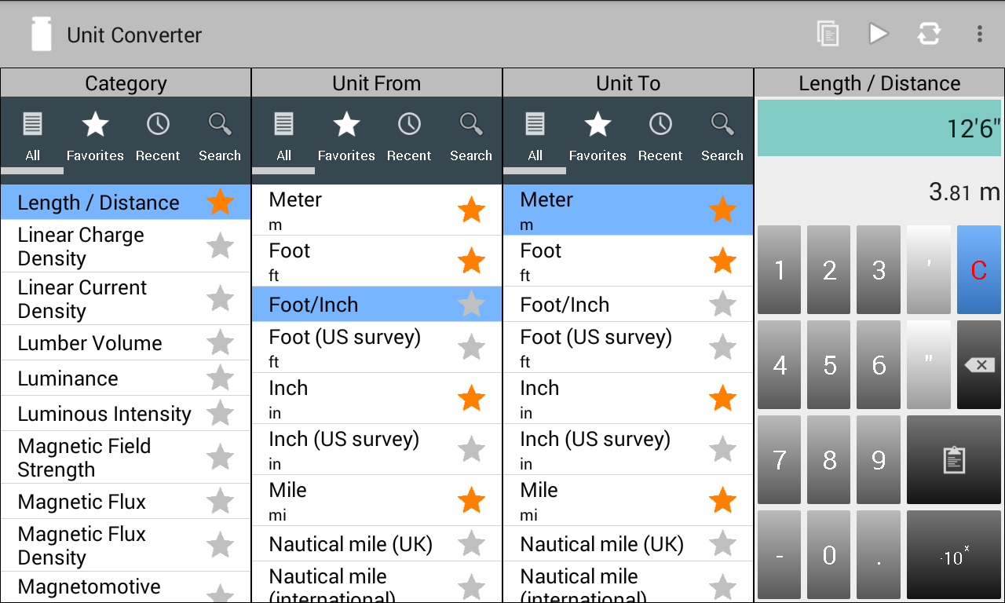Click the copy result icon in top bar
Viewport: 1005px width, 603px height.
pos(828,34)
